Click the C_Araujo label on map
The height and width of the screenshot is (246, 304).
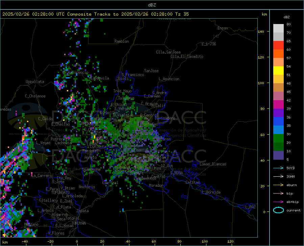149,104
